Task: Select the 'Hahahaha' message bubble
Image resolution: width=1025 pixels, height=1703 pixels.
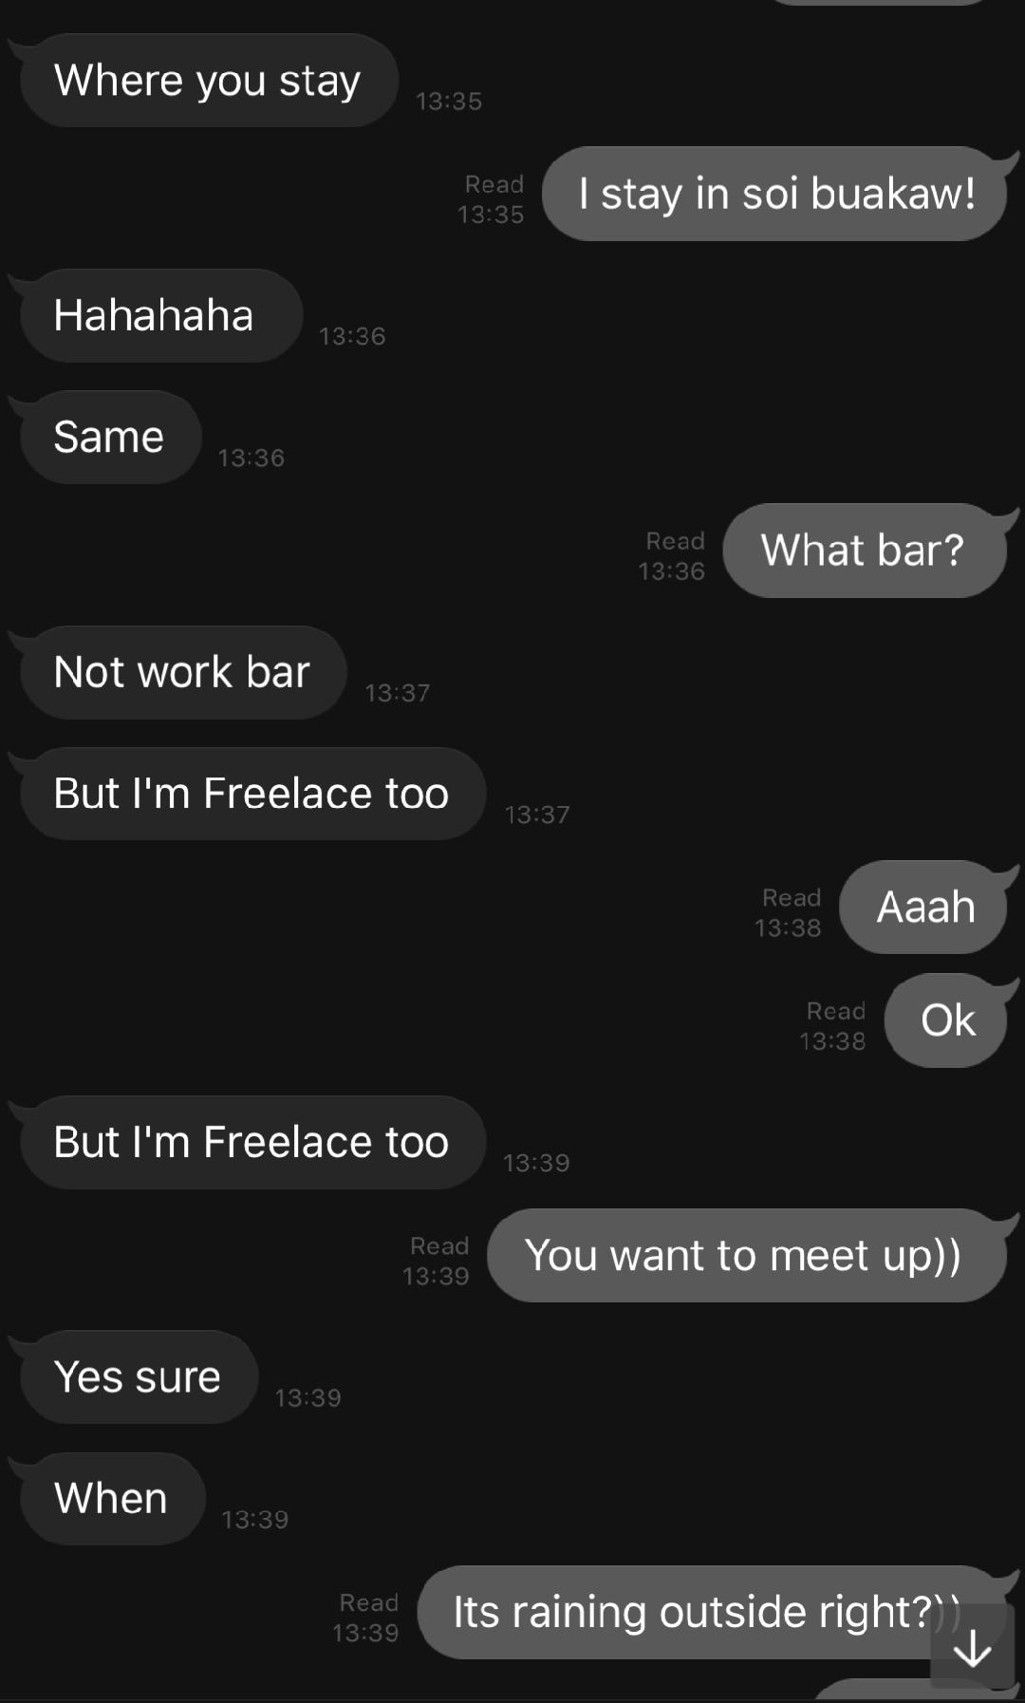Action: tap(160, 315)
